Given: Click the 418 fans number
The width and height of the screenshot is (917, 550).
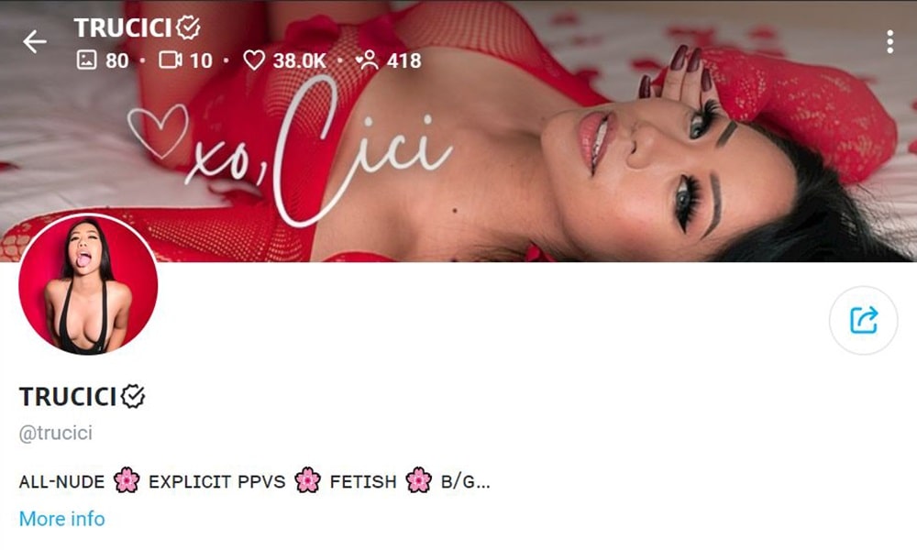Looking at the screenshot, I should pos(403,60).
